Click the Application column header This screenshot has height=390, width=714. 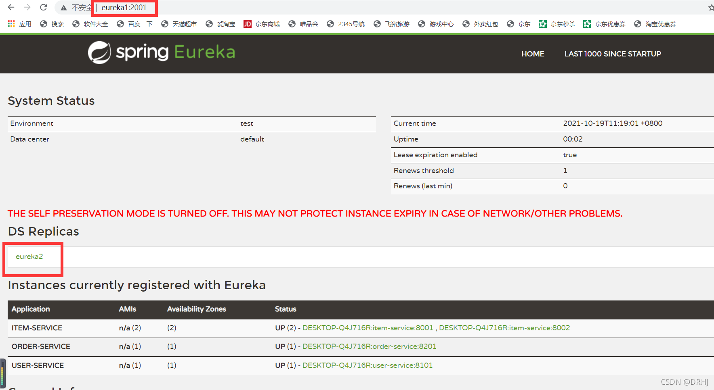click(x=31, y=309)
